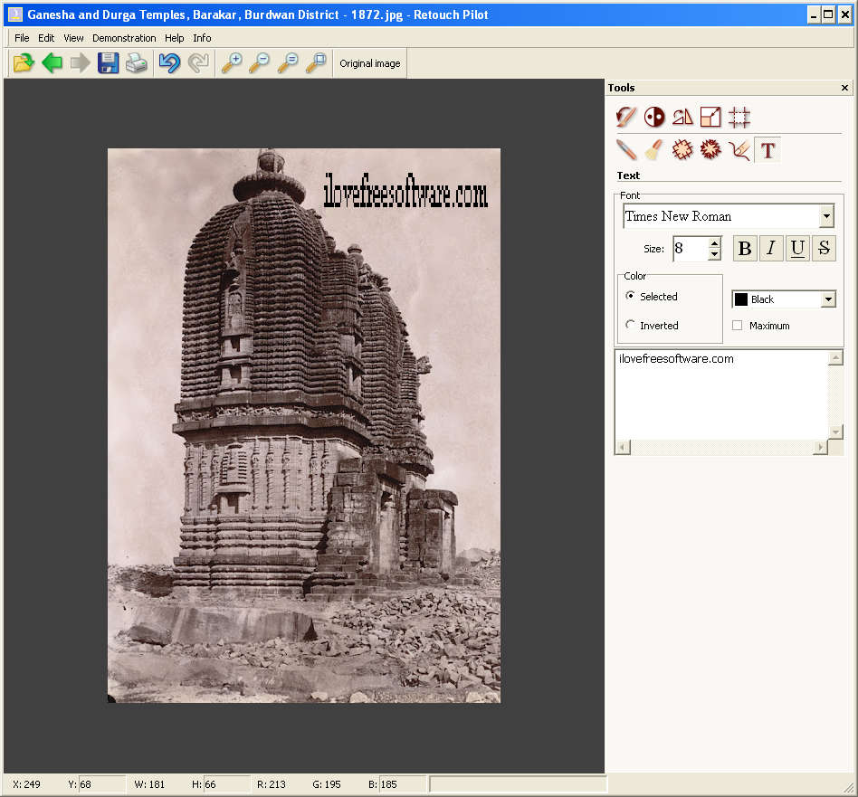Click the Original image button
The image size is (858, 797).
pos(369,63)
